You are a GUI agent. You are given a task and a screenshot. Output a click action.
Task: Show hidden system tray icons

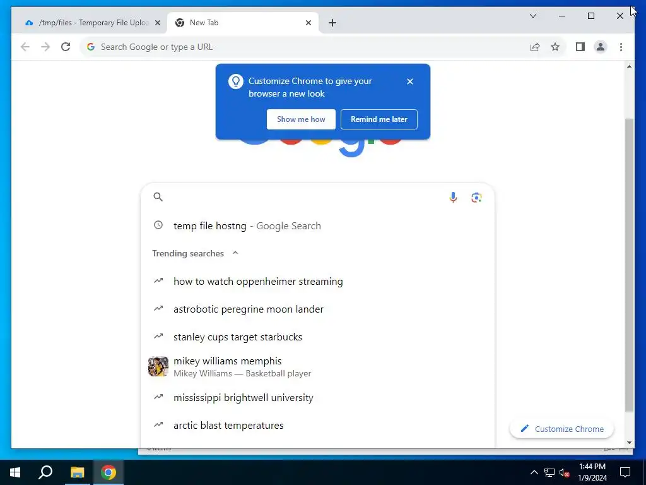pyautogui.click(x=534, y=472)
